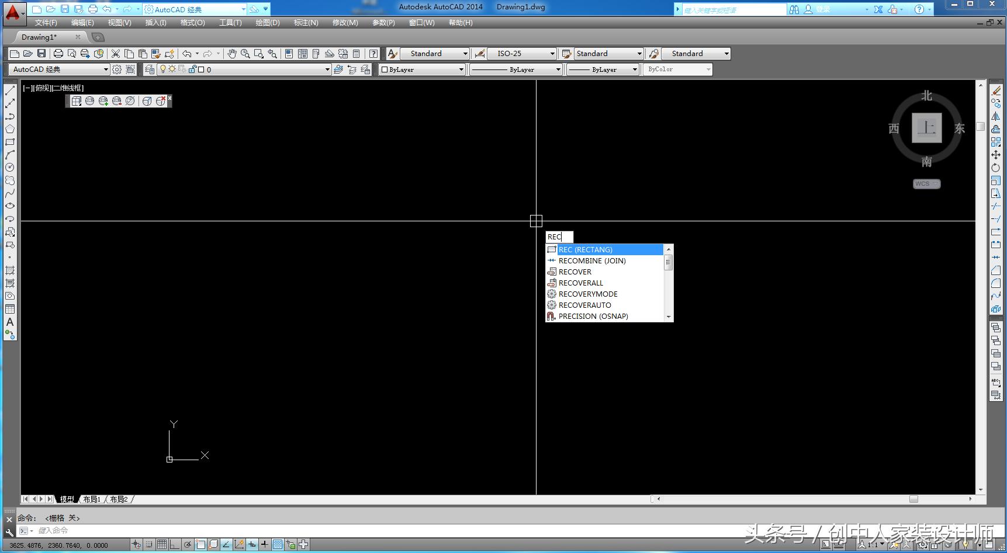Open the Help question mark icon
1007x553 pixels.
[373, 54]
